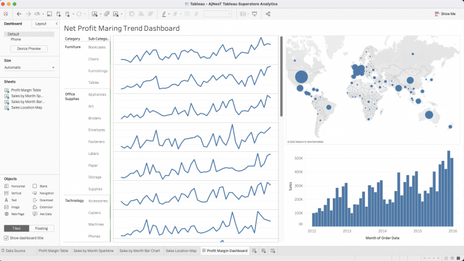The width and height of the screenshot is (464, 261).
Task: Select the Download object
Action: pos(35,200)
